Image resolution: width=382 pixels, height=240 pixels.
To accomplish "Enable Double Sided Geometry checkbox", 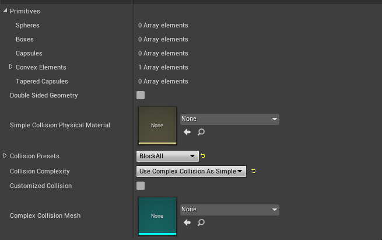I will click(x=141, y=95).
